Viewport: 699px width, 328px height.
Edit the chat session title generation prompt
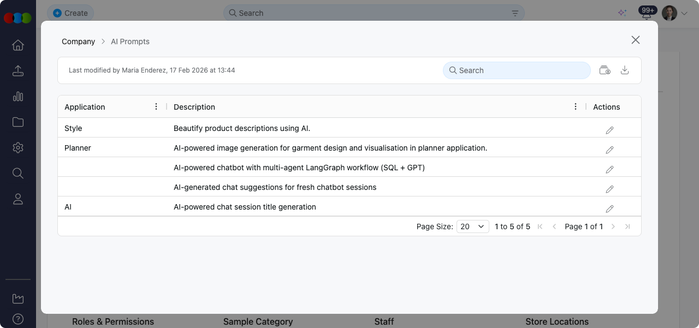(x=609, y=208)
